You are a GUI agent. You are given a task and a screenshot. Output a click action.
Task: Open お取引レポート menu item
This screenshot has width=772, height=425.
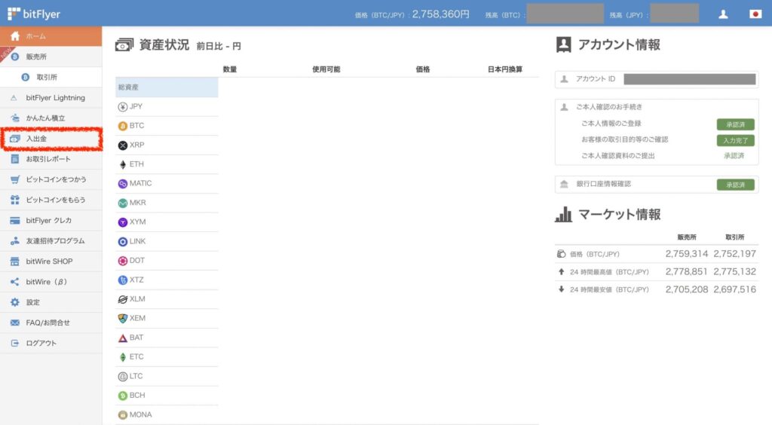pyautogui.click(x=51, y=159)
